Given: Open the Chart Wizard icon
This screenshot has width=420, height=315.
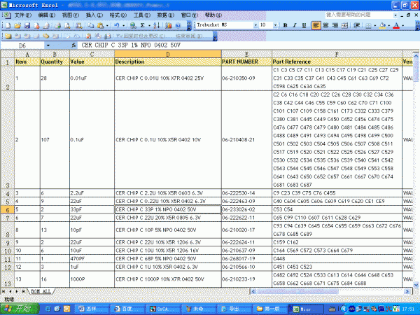Looking at the screenshot, I should (x=169, y=25).
